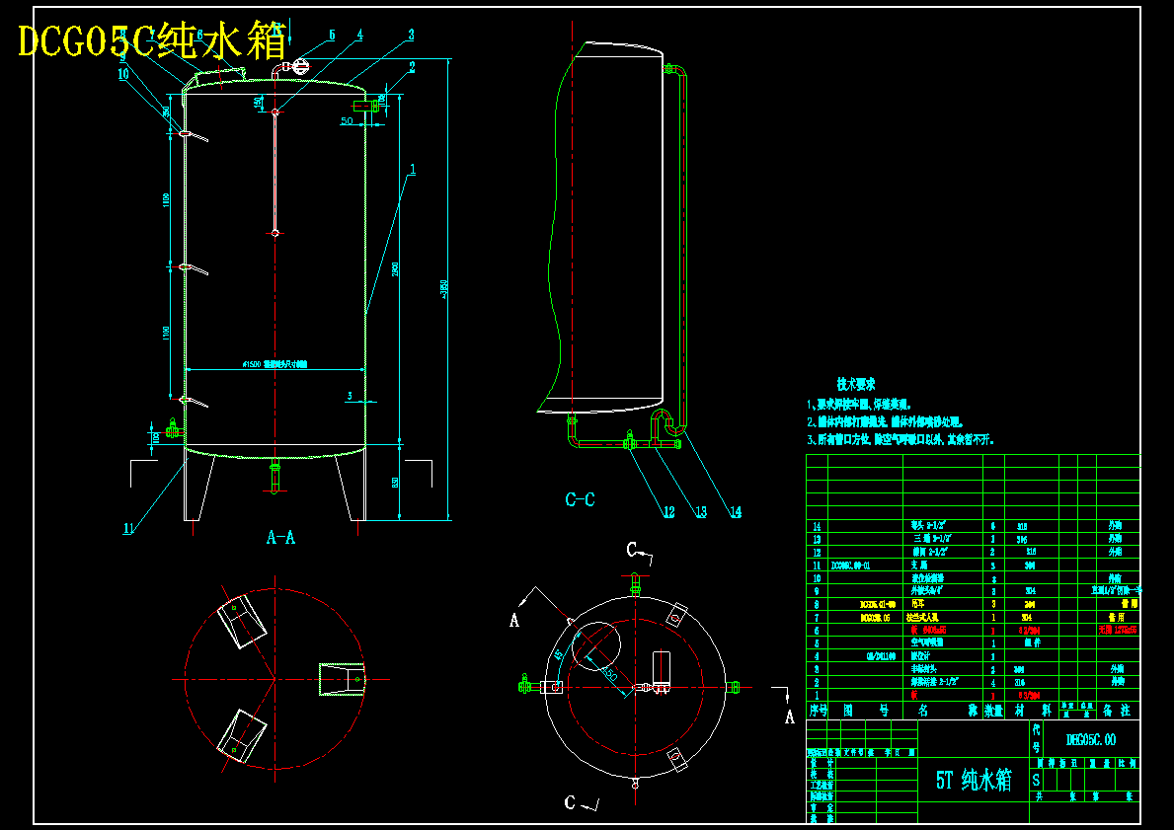
Task: Select the C-C section view label
Action: pyautogui.click(x=581, y=500)
